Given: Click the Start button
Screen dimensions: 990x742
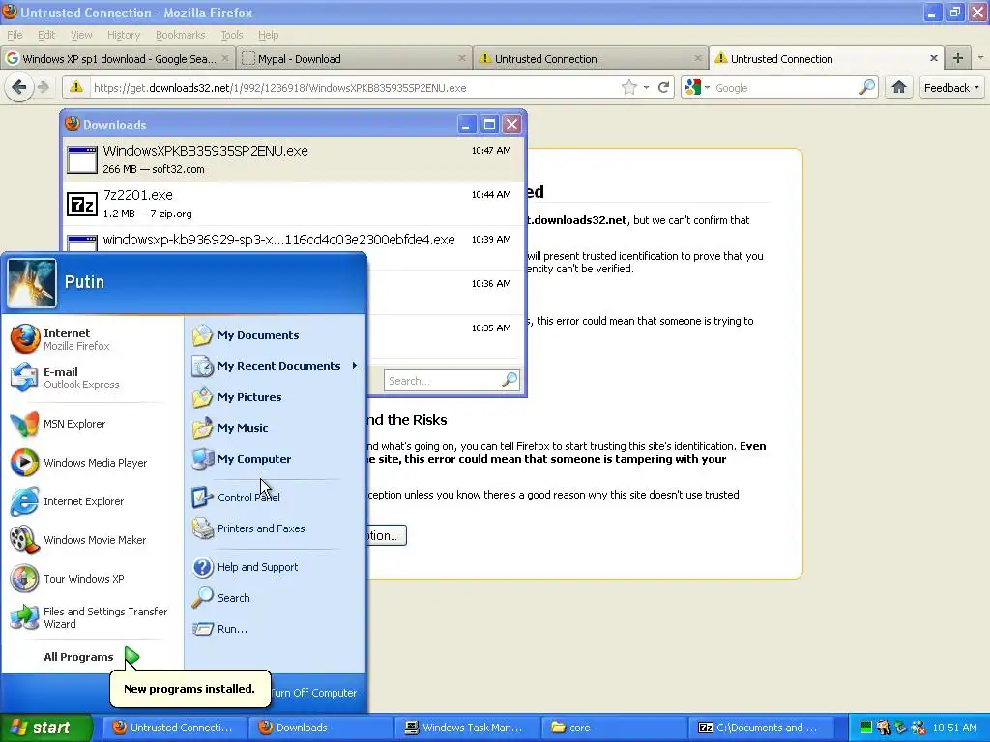Looking at the screenshot, I should pyautogui.click(x=45, y=728).
